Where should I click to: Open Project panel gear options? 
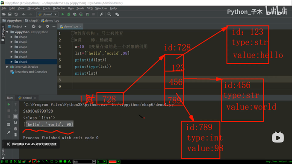(x=48, y=26)
